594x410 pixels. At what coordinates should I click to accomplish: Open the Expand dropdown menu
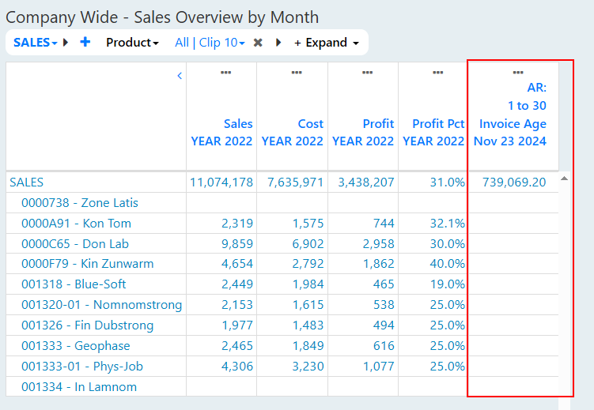coord(327,43)
